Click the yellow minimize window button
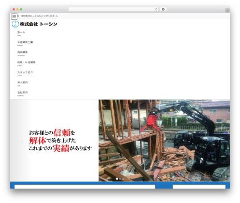This screenshot has height=203, width=240. point(17,9)
